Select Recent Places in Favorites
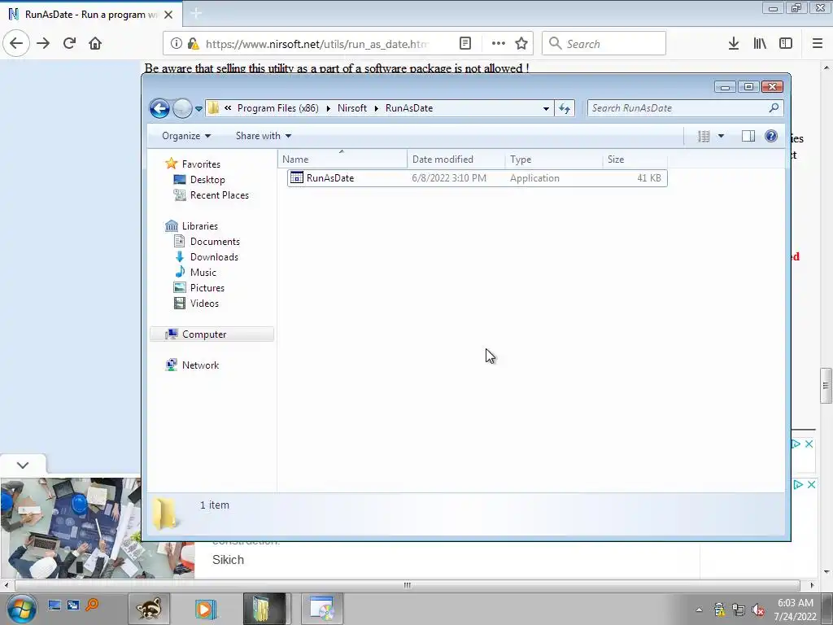Screen dimensions: 833x625 coord(219,195)
